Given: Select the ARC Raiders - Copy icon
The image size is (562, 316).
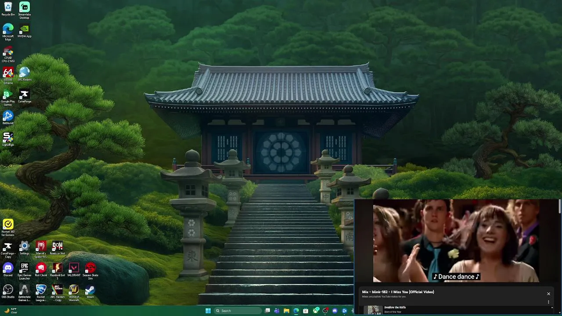Looking at the screenshot, I should (x=58, y=293).
